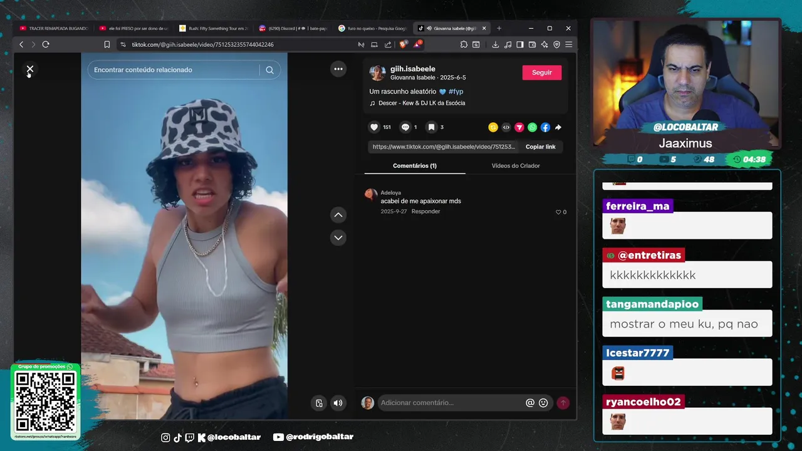Go back with the browser back arrow
This screenshot has height=451, width=802.
coord(21,44)
